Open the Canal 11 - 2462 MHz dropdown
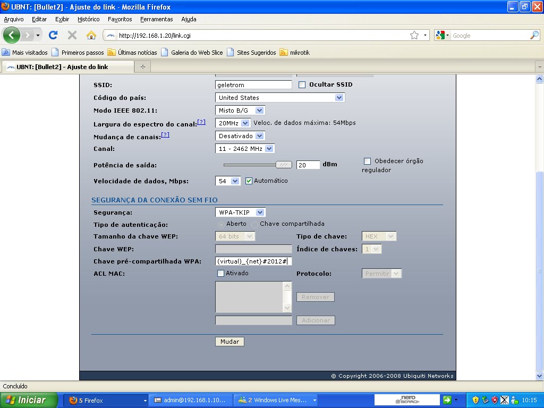The image size is (544, 408). coord(244,149)
